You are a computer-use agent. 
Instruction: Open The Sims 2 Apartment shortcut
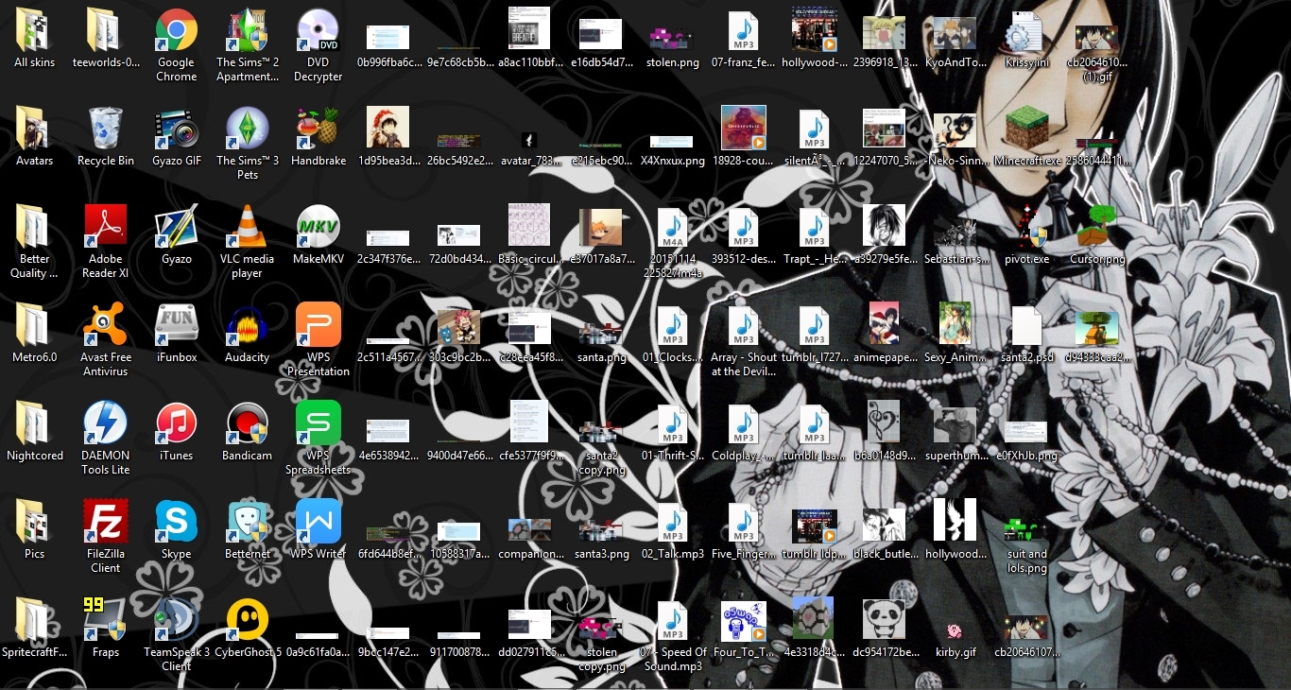point(248,31)
